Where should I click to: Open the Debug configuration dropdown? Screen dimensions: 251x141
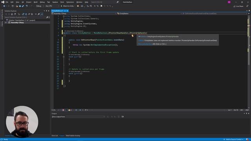click(x=40, y=6)
